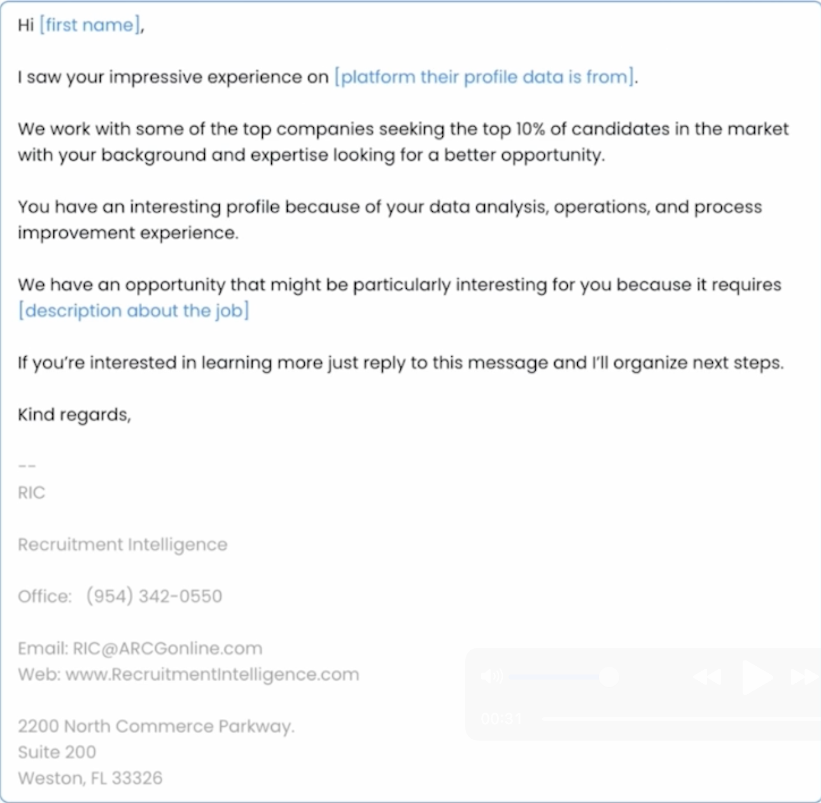Image resolution: width=821 pixels, height=803 pixels.
Task: Click the fast-forward icon
Action: point(804,676)
